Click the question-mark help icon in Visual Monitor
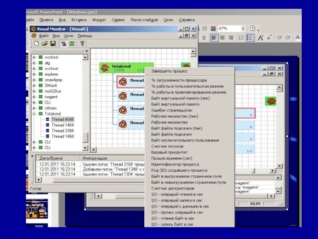 click(x=82, y=43)
